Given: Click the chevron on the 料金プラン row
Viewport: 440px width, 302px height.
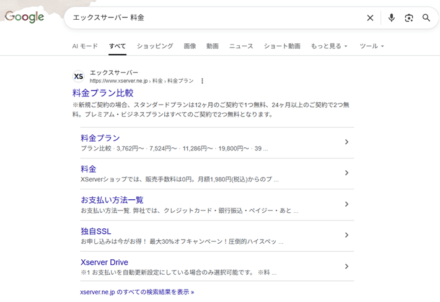Looking at the screenshot, I should click(x=346, y=142).
